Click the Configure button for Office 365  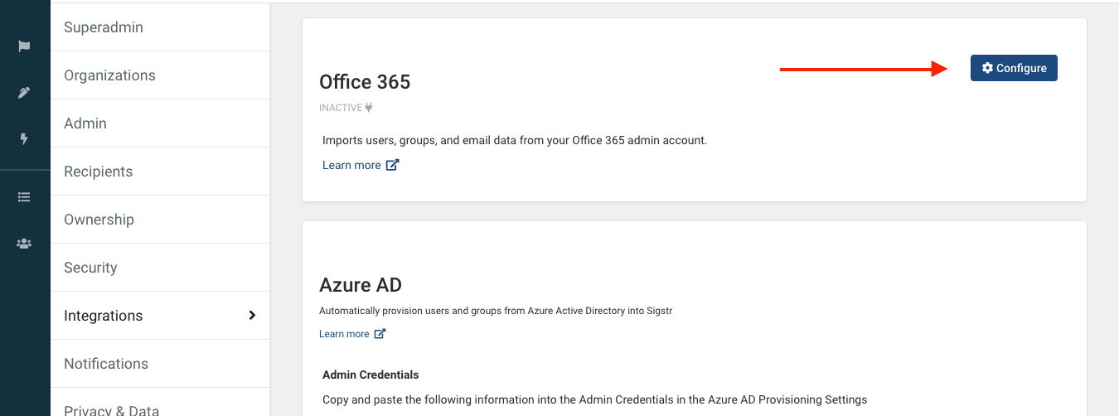[1014, 68]
